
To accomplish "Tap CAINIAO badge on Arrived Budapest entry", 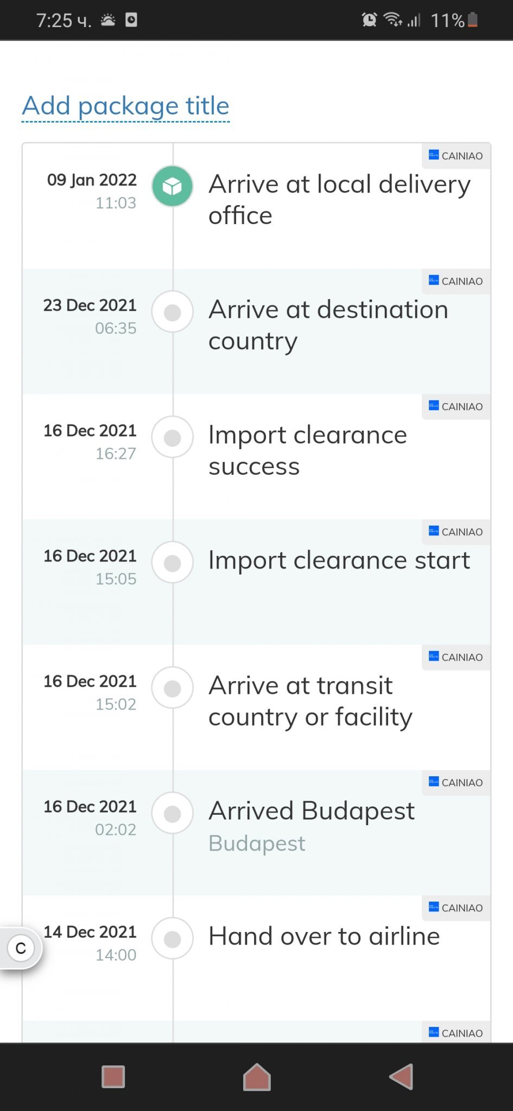I will point(456,783).
